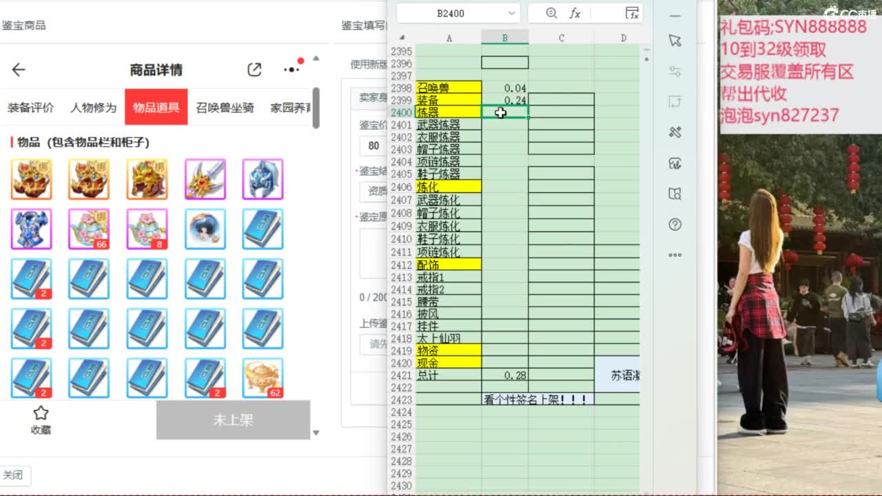Click the select-all triangle at grid corner

pyautogui.click(x=402, y=38)
